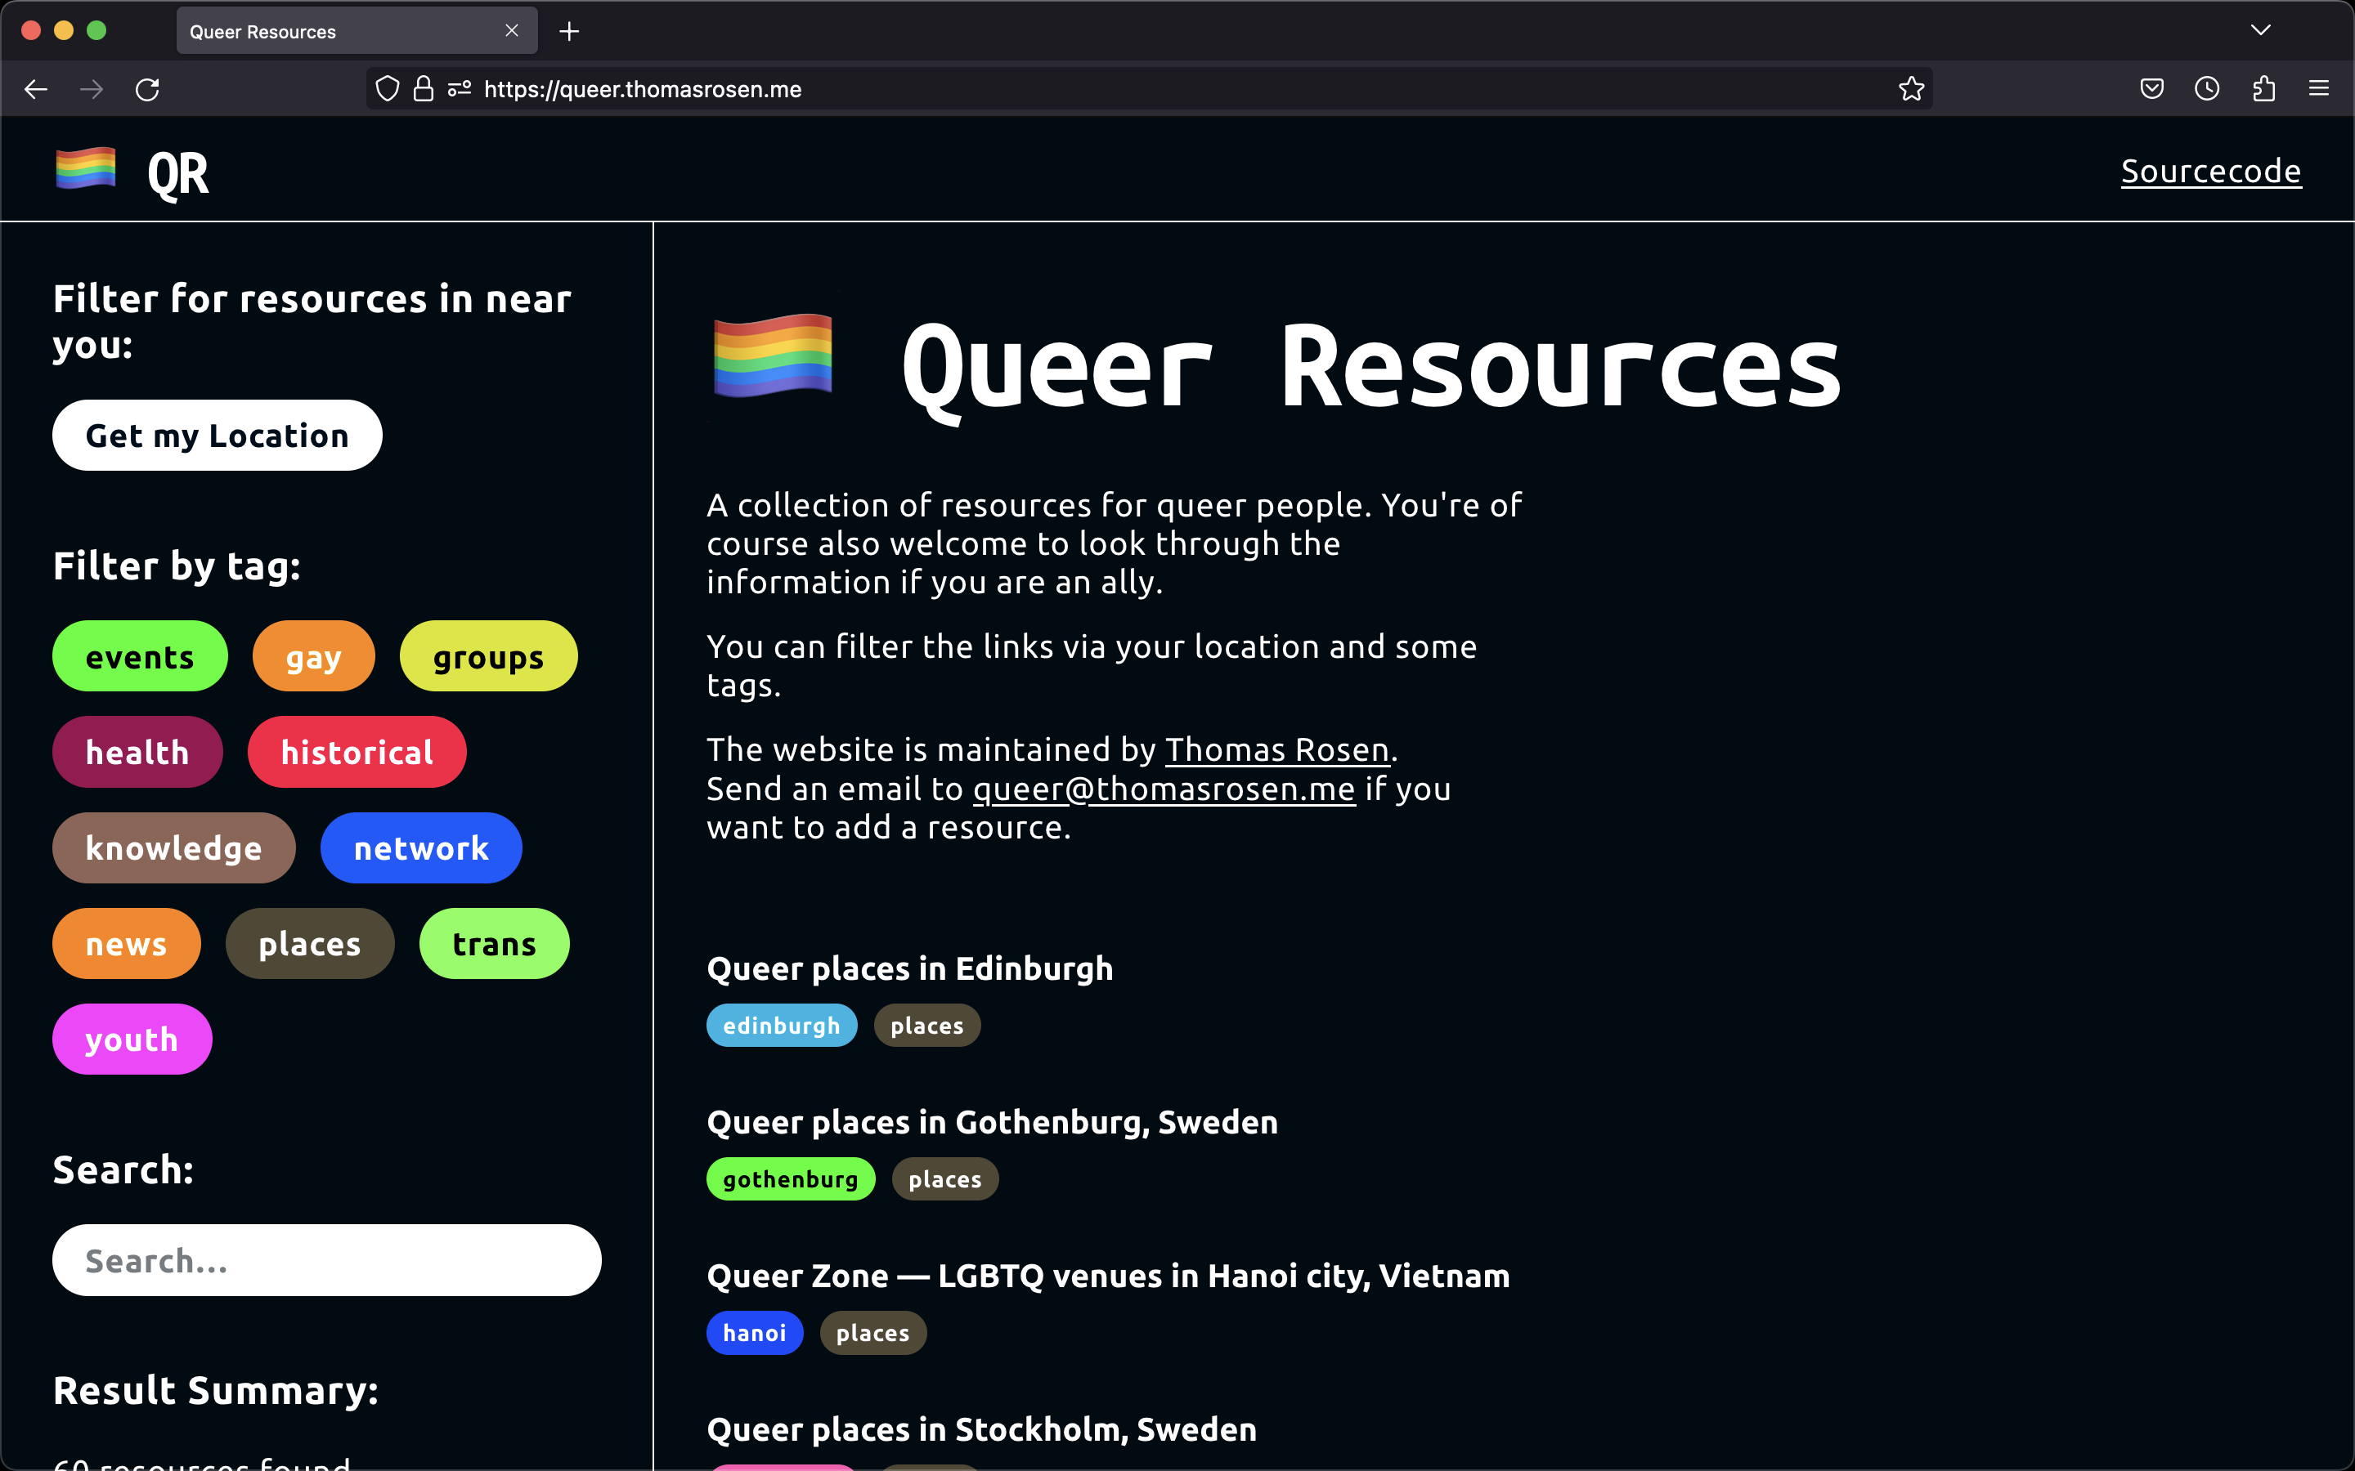Image resolution: width=2355 pixels, height=1471 pixels.
Task: Open the extensions puzzle icon
Action: pos(2263,90)
